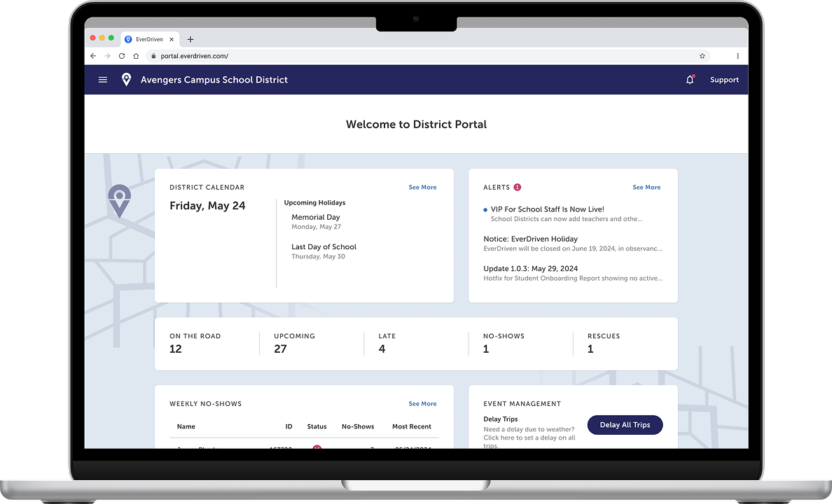Sort by the Name column header
Screen dimensions: 832x504
click(186, 426)
